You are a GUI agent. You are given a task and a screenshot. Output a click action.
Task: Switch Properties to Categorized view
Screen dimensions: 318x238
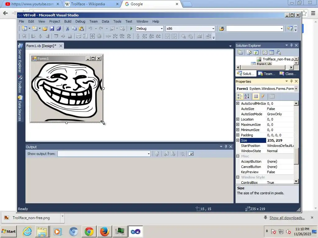(240, 97)
